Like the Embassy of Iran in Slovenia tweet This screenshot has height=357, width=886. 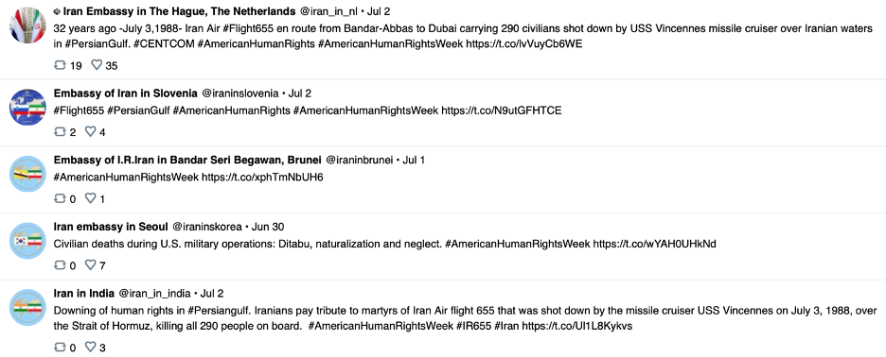(91, 132)
